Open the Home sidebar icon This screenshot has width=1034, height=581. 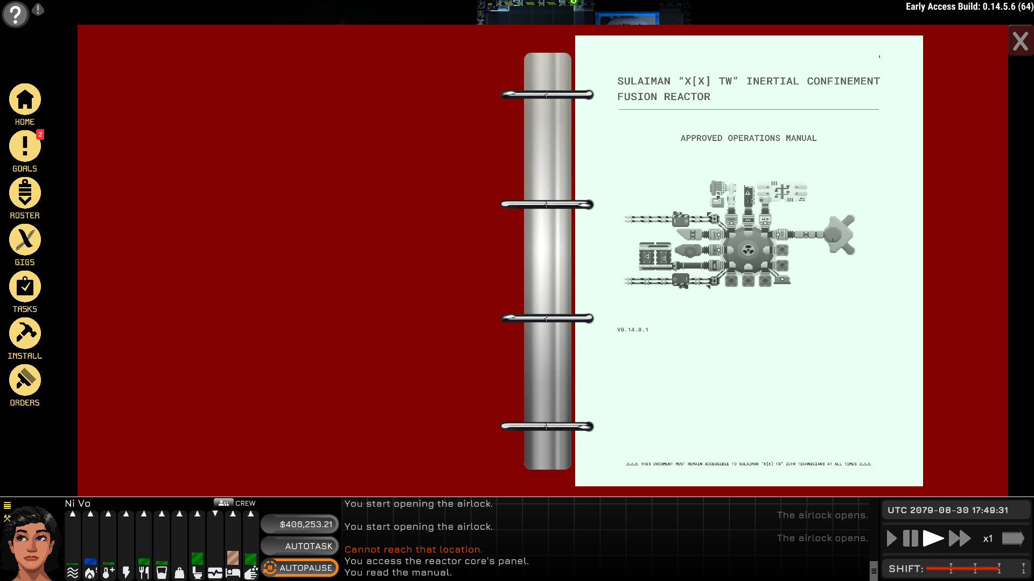point(25,100)
